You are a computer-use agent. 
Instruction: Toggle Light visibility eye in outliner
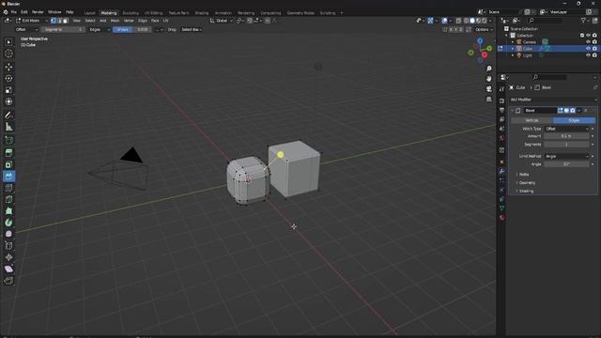click(588, 55)
